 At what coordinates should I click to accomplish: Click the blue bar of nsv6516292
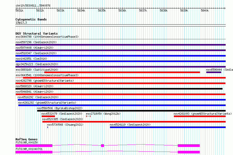122,100
